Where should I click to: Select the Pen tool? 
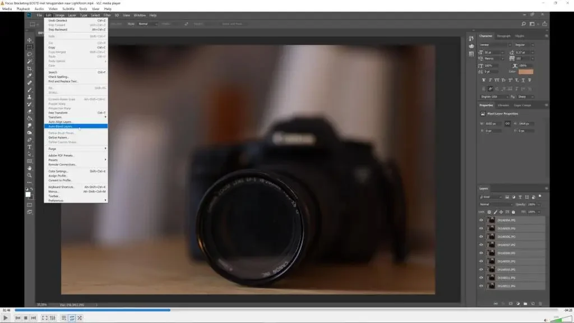click(x=30, y=140)
